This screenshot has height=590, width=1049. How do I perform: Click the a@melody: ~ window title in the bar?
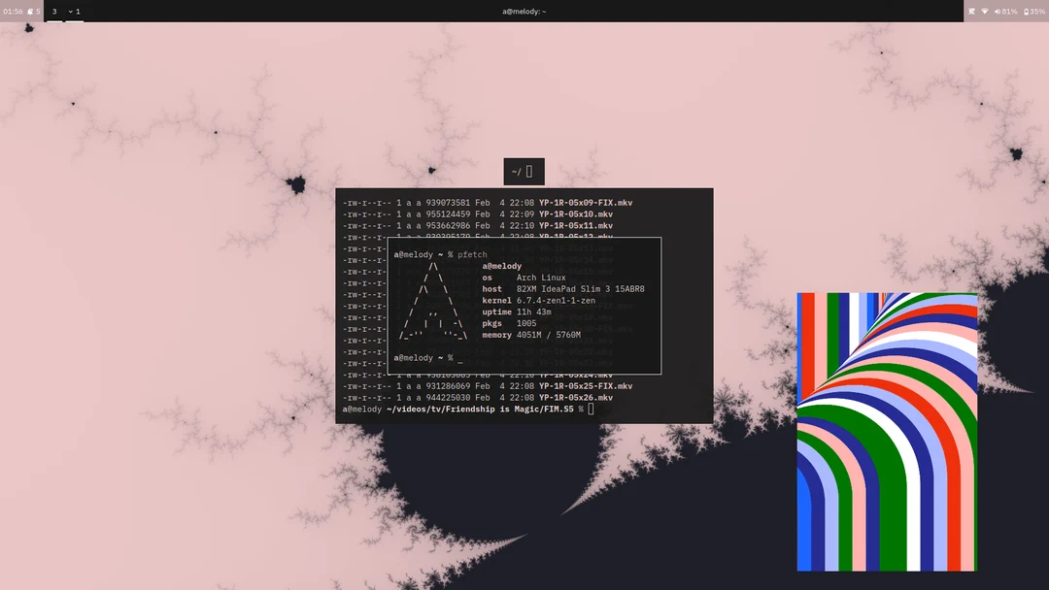524,11
